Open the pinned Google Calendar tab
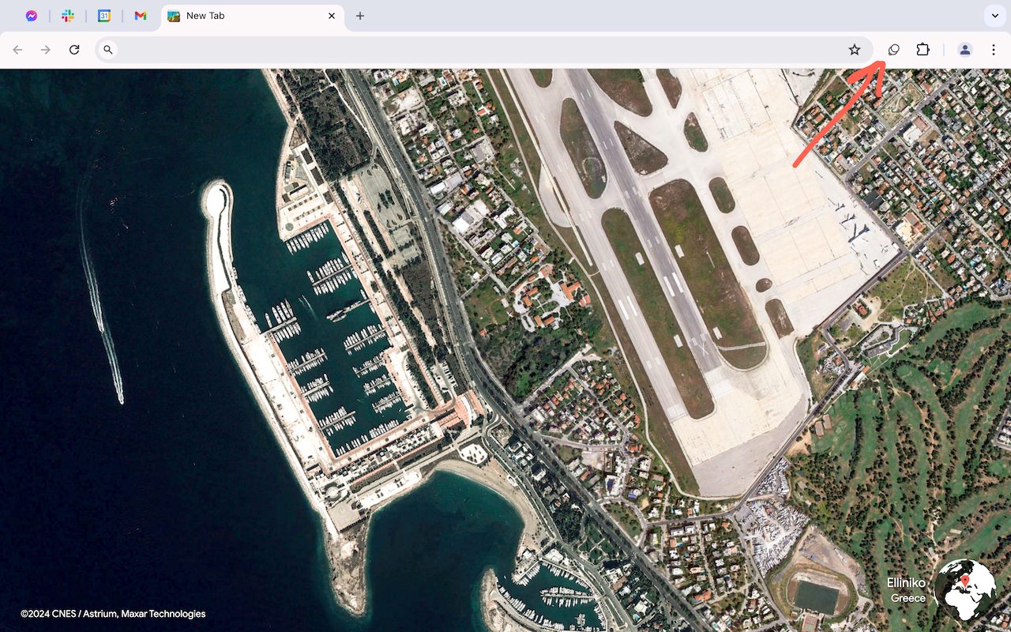1011x632 pixels. coord(104,16)
